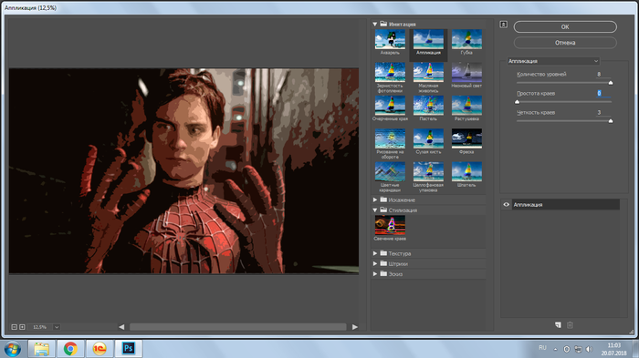Viewport: 639px width, 358px height.
Task: Select the Рисование на обороте filter thumbnail
Action: click(x=390, y=138)
